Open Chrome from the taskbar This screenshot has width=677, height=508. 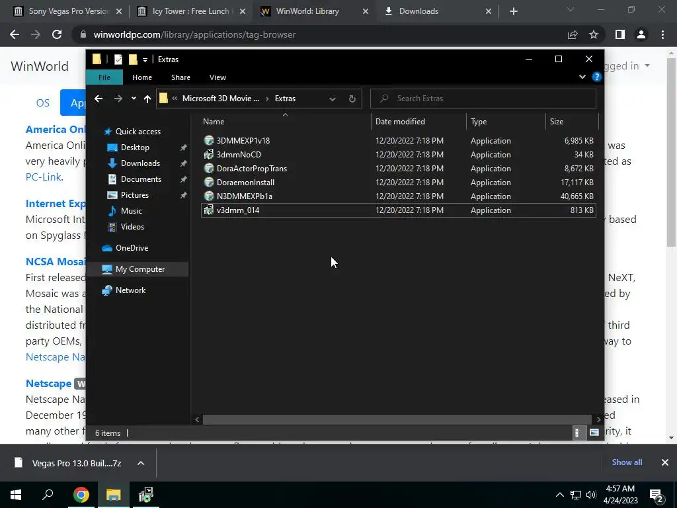81,495
